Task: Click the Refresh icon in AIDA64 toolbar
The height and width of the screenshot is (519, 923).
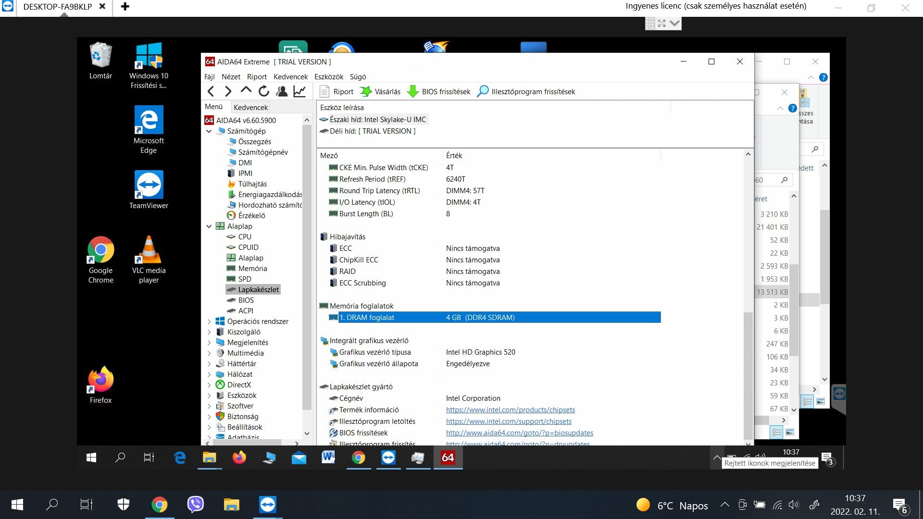Action: click(264, 91)
